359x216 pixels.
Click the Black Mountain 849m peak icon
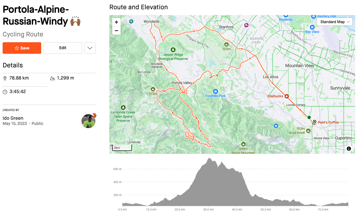pyautogui.click(x=243, y=144)
